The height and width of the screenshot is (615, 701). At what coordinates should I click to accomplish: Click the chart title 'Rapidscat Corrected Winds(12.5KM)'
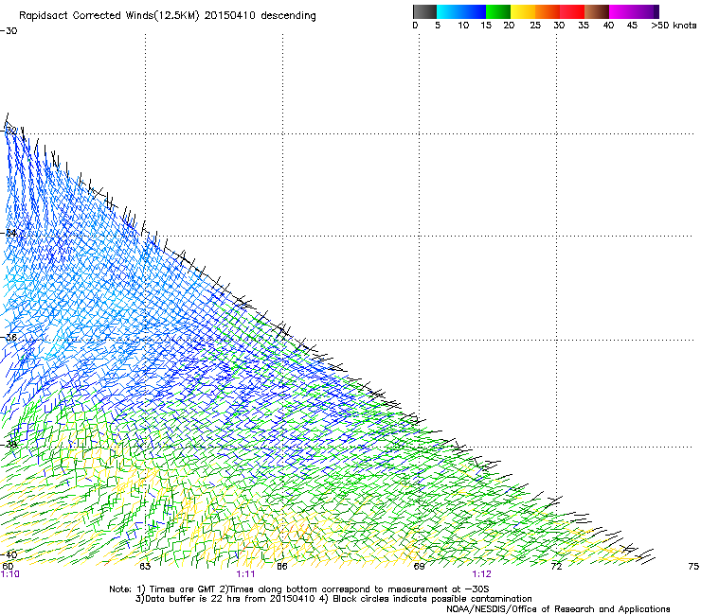[x=109, y=16]
